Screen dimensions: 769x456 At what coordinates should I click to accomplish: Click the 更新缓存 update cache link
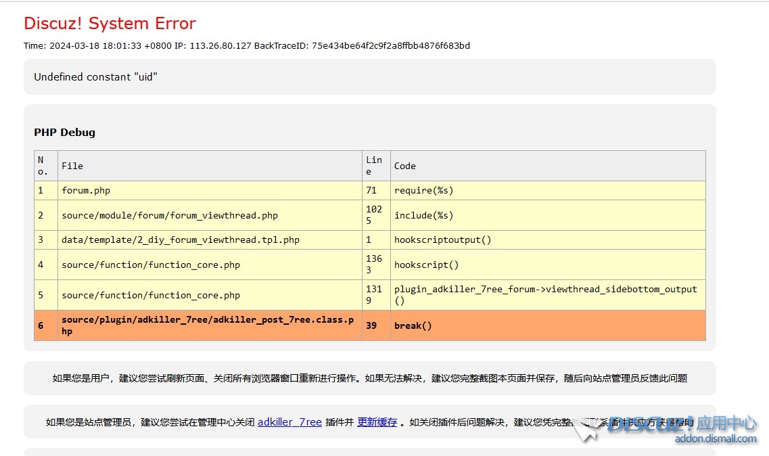[x=377, y=422]
